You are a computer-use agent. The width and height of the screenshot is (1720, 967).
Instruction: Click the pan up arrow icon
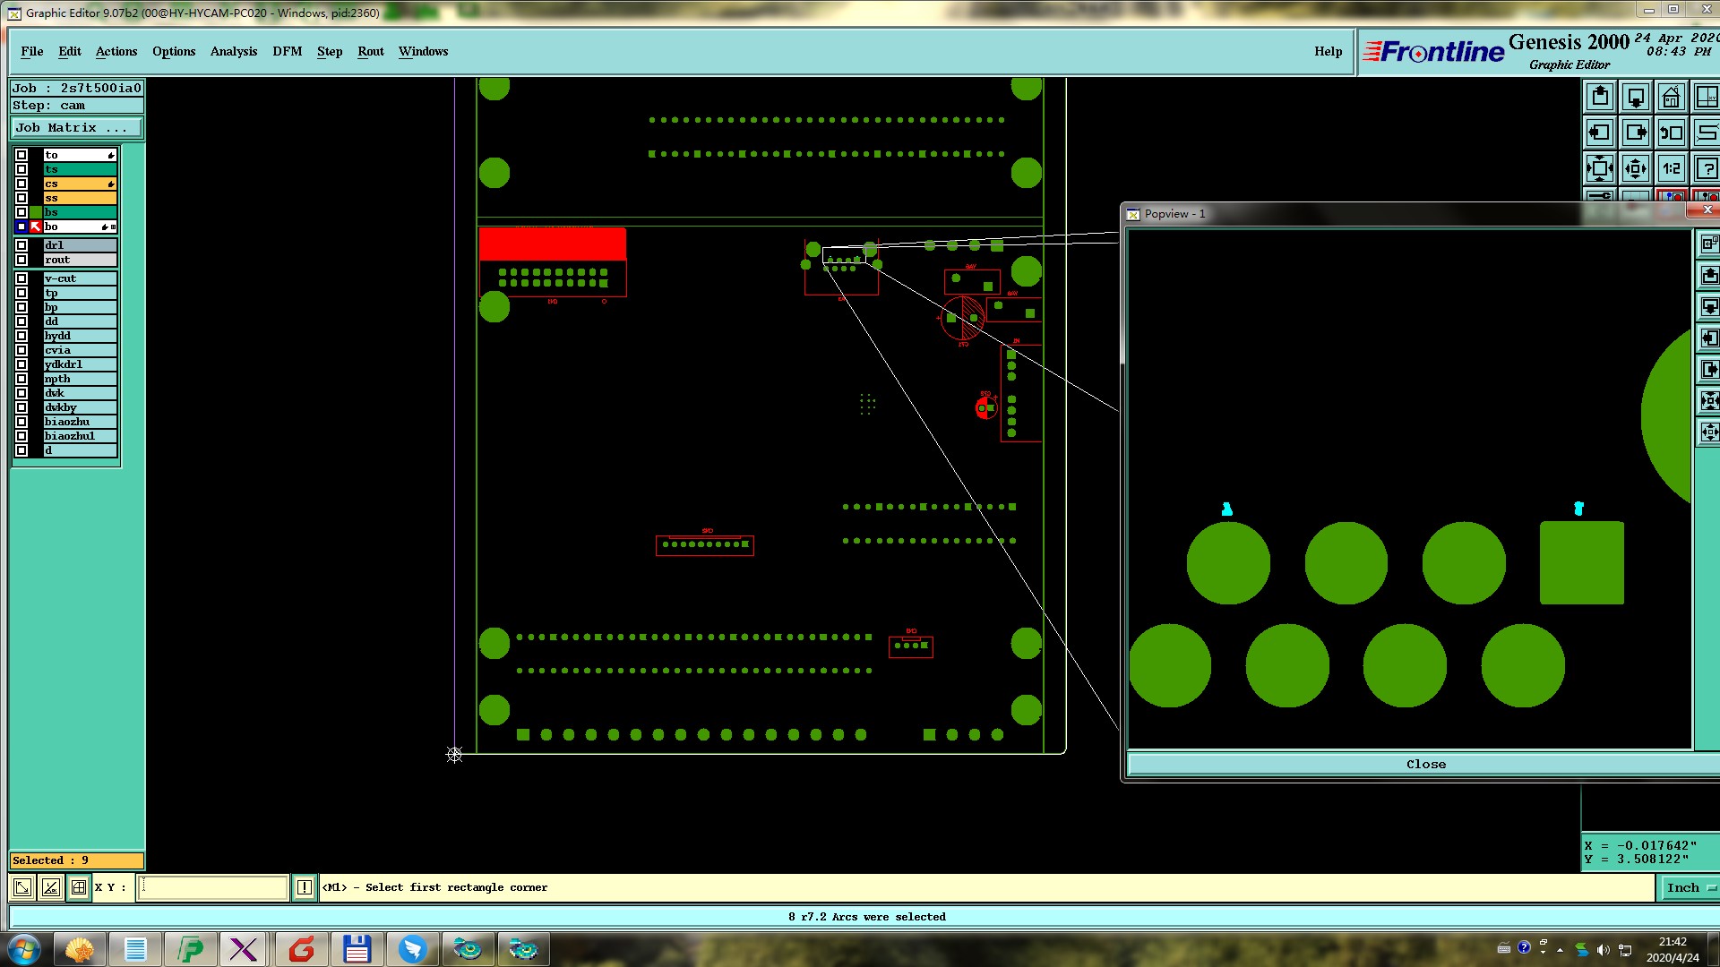point(1600,97)
